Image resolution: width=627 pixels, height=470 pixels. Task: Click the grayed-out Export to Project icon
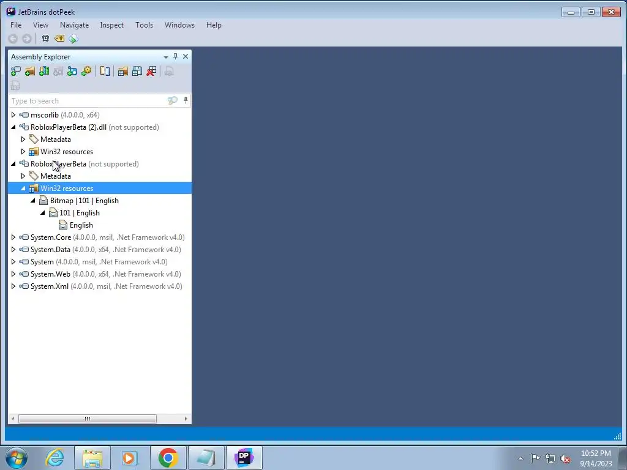pos(169,72)
